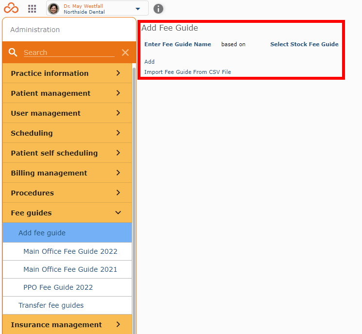The image size is (362, 334).
Task: Click the information icon in the header
Action: tap(158, 9)
